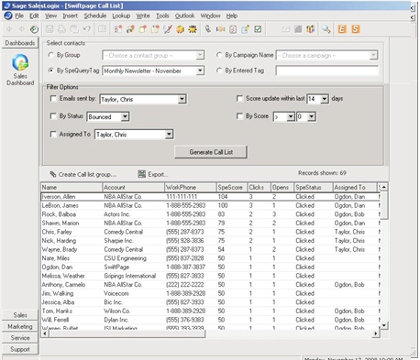Image resolution: width=420 pixels, height=360 pixels.
Task: Enable Score update within last checkbox
Action: (x=239, y=99)
